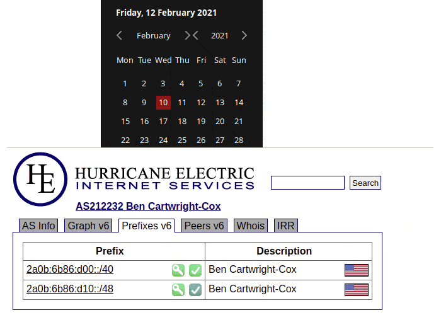The image size is (441, 315).
Task: Open the Graph v6 tab
Action: (x=88, y=226)
